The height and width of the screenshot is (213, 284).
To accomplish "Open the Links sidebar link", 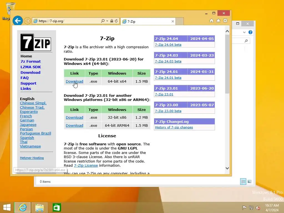I will click(26, 88).
